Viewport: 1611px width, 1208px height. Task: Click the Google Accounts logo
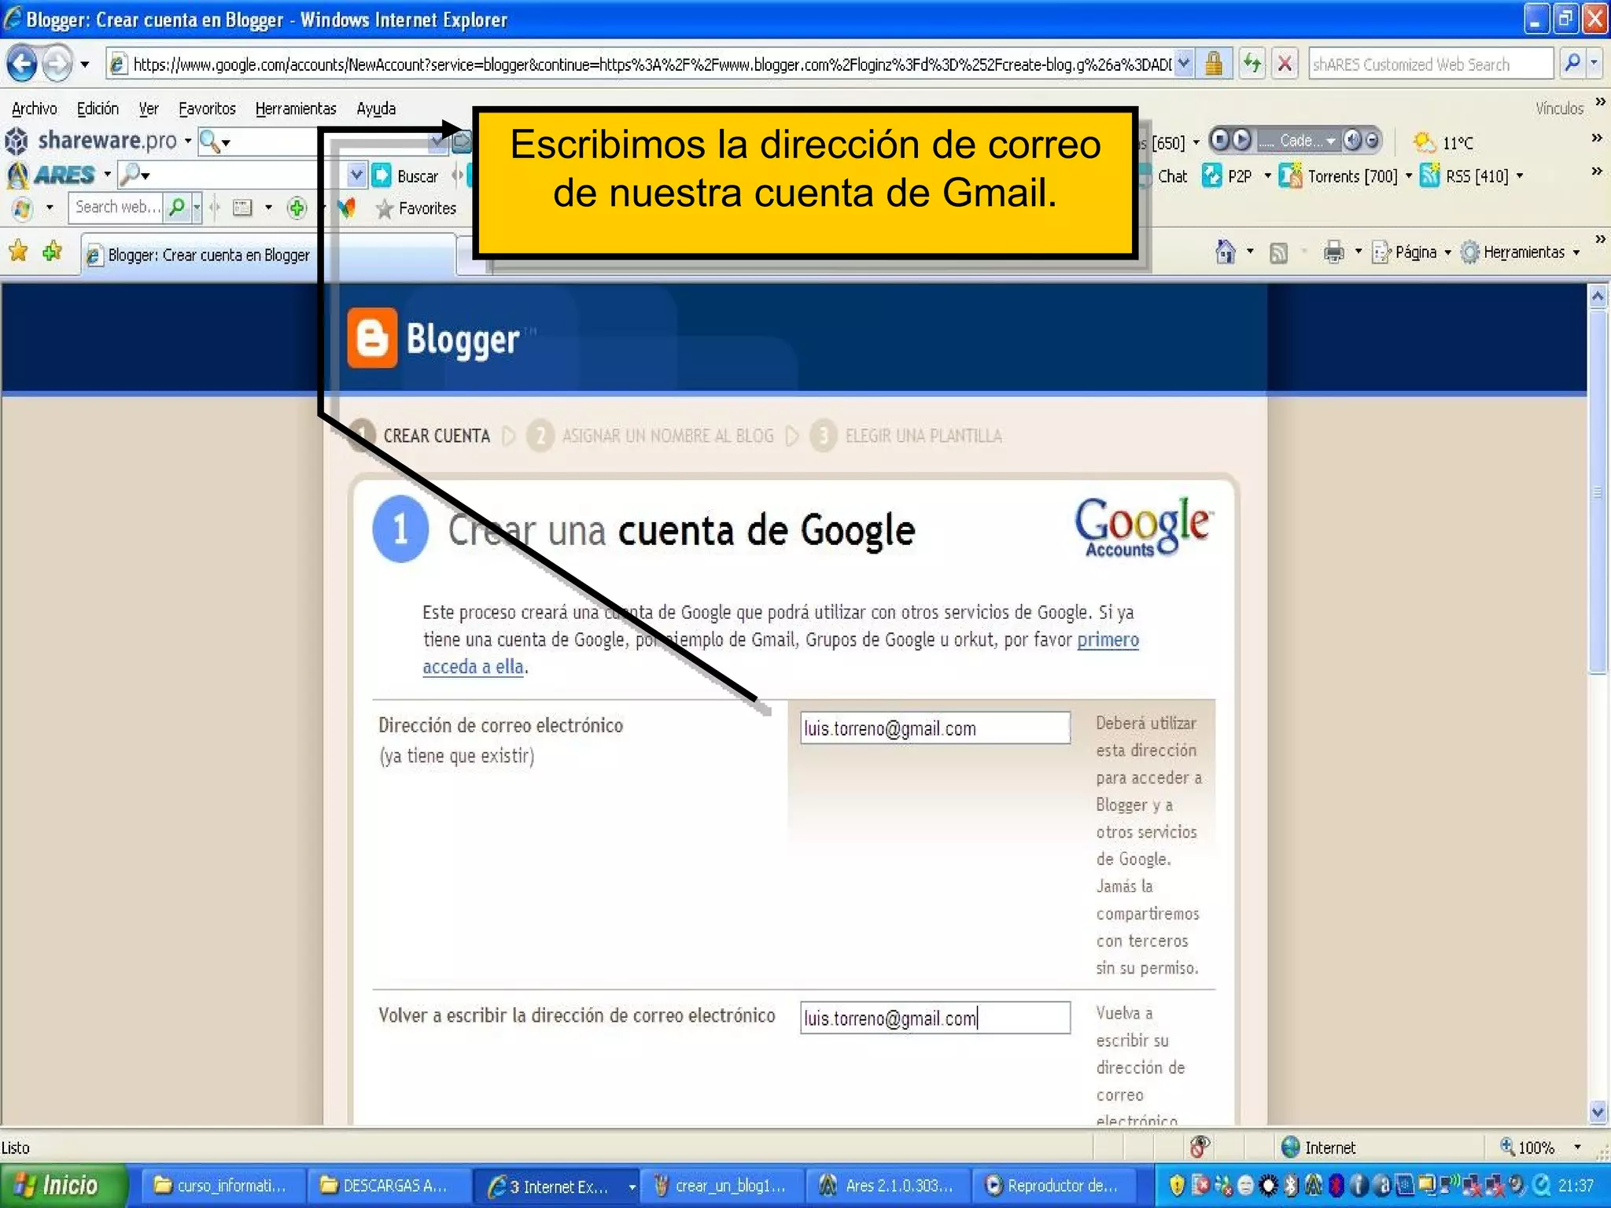point(1144,527)
